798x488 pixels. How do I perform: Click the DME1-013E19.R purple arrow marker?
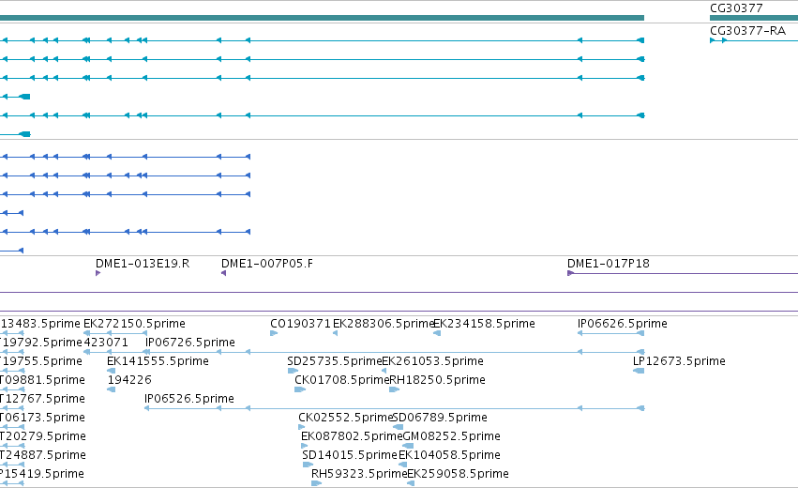(x=98, y=273)
